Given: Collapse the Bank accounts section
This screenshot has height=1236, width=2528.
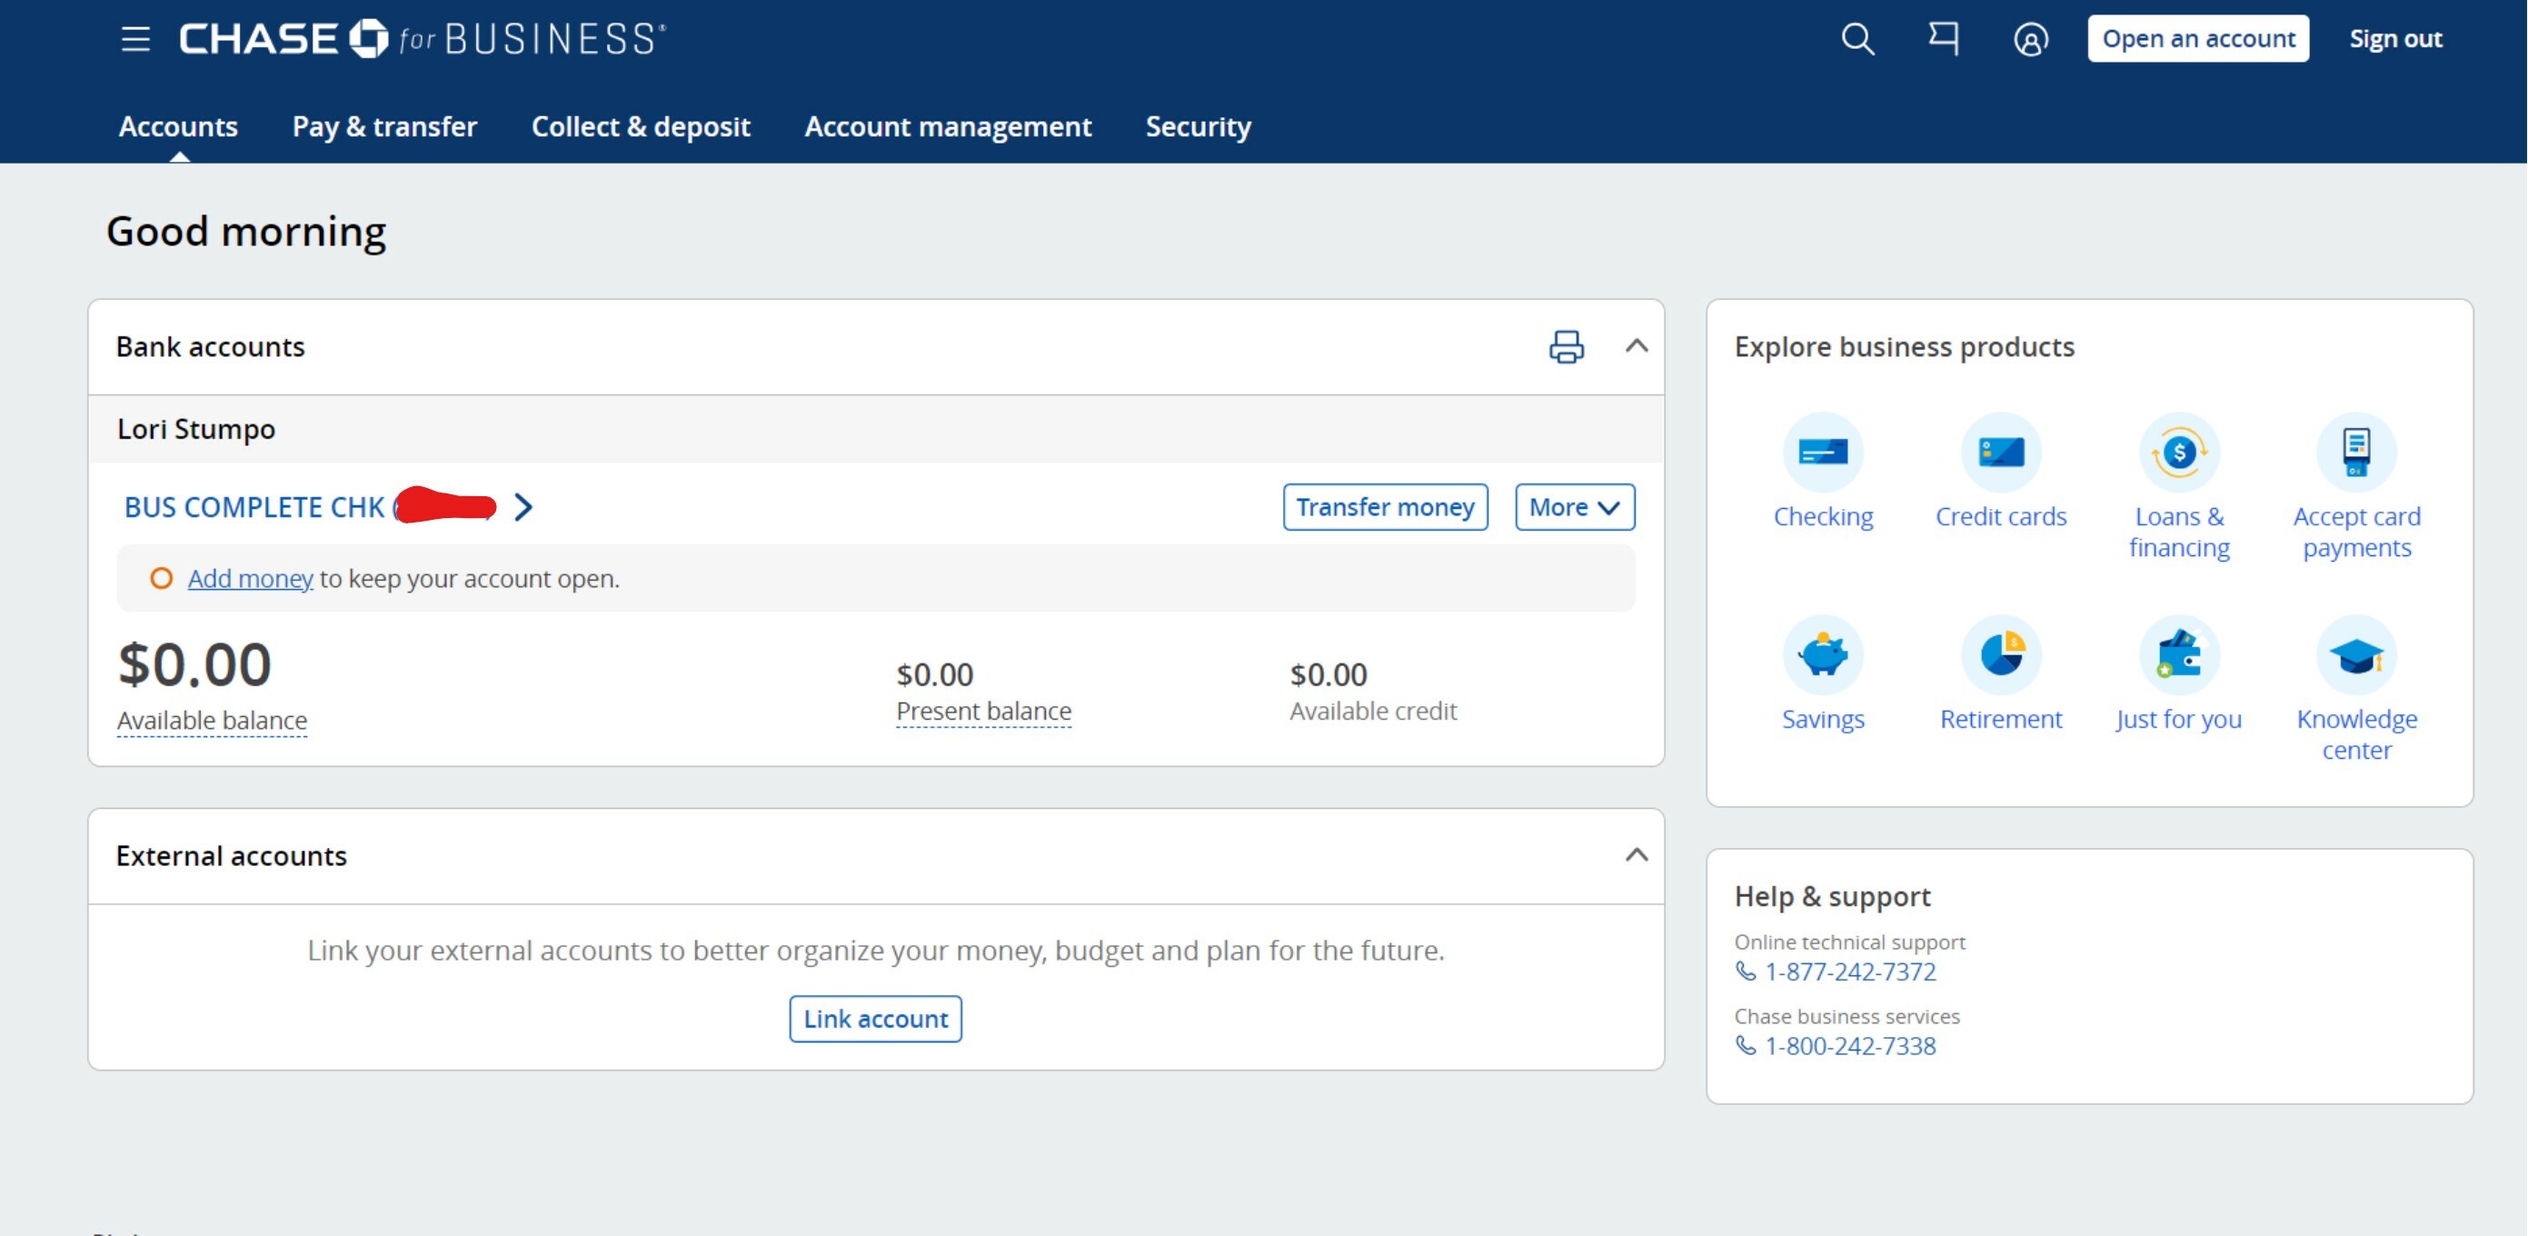Looking at the screenshot, I should pos(1636,345).
